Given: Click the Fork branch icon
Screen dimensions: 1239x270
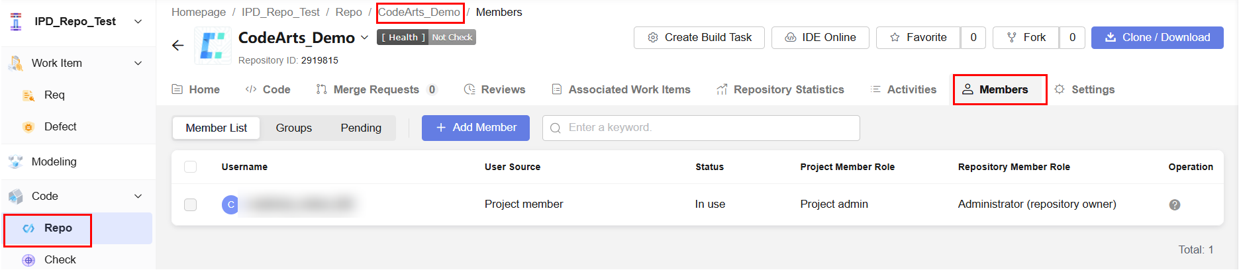Looking at the screenshot, I should pyautogui.click(x=1011, y=38).
